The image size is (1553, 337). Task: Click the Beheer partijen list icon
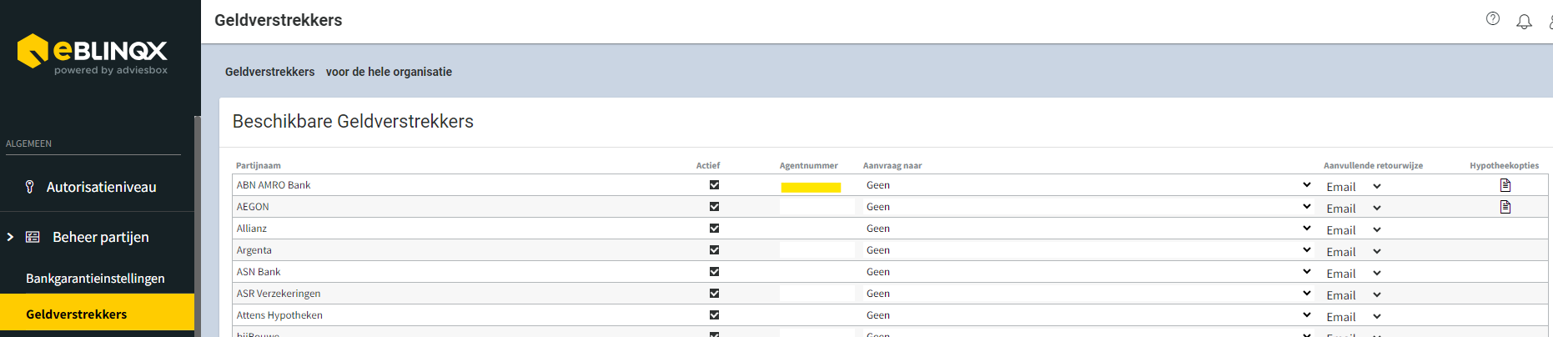pyautogui.click(x=33, y=237)
